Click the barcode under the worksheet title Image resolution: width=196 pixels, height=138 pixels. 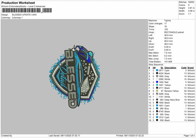(x=26, y=10)
